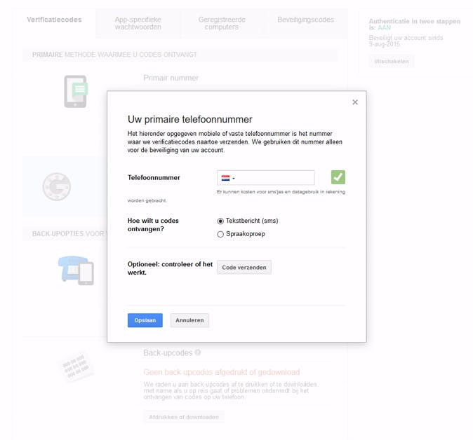Close the primary phone number dialog
This screenshot has height=440, width=473.
click(x=355, y=102)
